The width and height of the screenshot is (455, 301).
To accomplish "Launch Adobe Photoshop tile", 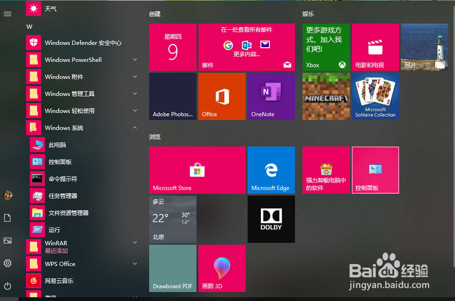I will (173, 96).
